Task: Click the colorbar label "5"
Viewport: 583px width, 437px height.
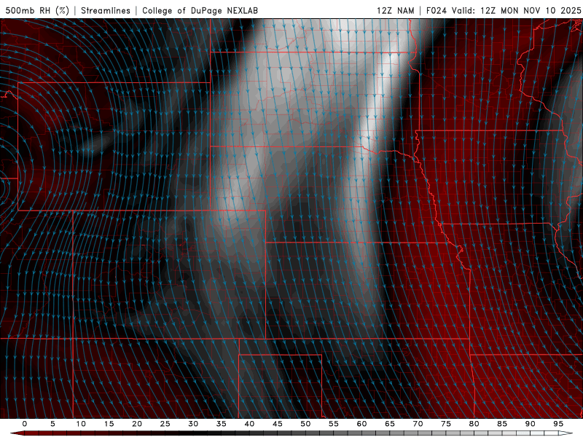Action: (52, 424)
